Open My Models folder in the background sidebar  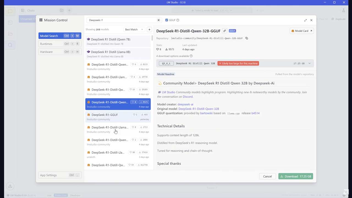(10, 34)
